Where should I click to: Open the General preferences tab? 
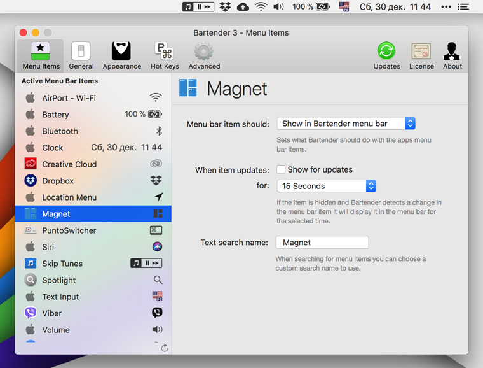[81, 56]
